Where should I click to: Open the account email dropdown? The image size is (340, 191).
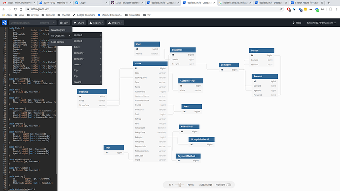321,23
